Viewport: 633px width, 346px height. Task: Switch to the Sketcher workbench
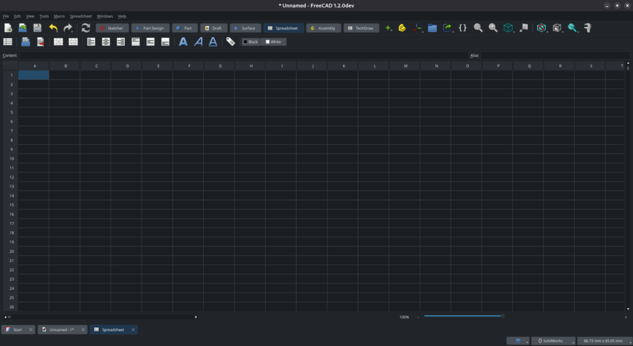(x=112, y=28)
